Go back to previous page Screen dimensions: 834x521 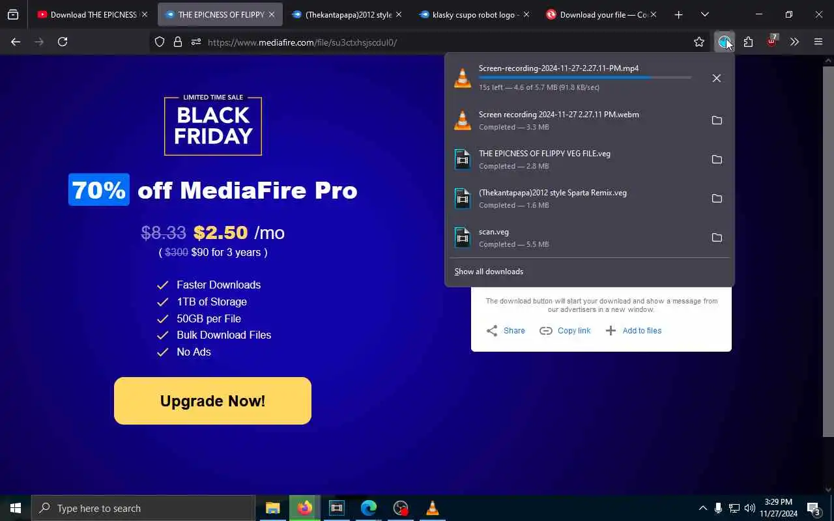(x=16, y=42)
